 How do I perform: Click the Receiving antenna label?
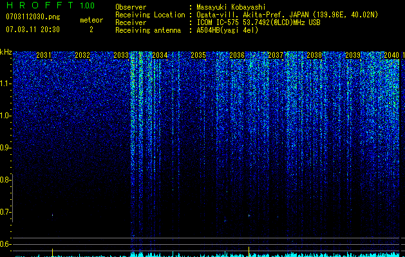click(148, 30)
